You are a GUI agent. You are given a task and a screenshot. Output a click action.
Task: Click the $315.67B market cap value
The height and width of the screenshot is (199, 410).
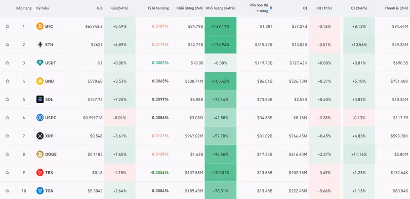264,44
